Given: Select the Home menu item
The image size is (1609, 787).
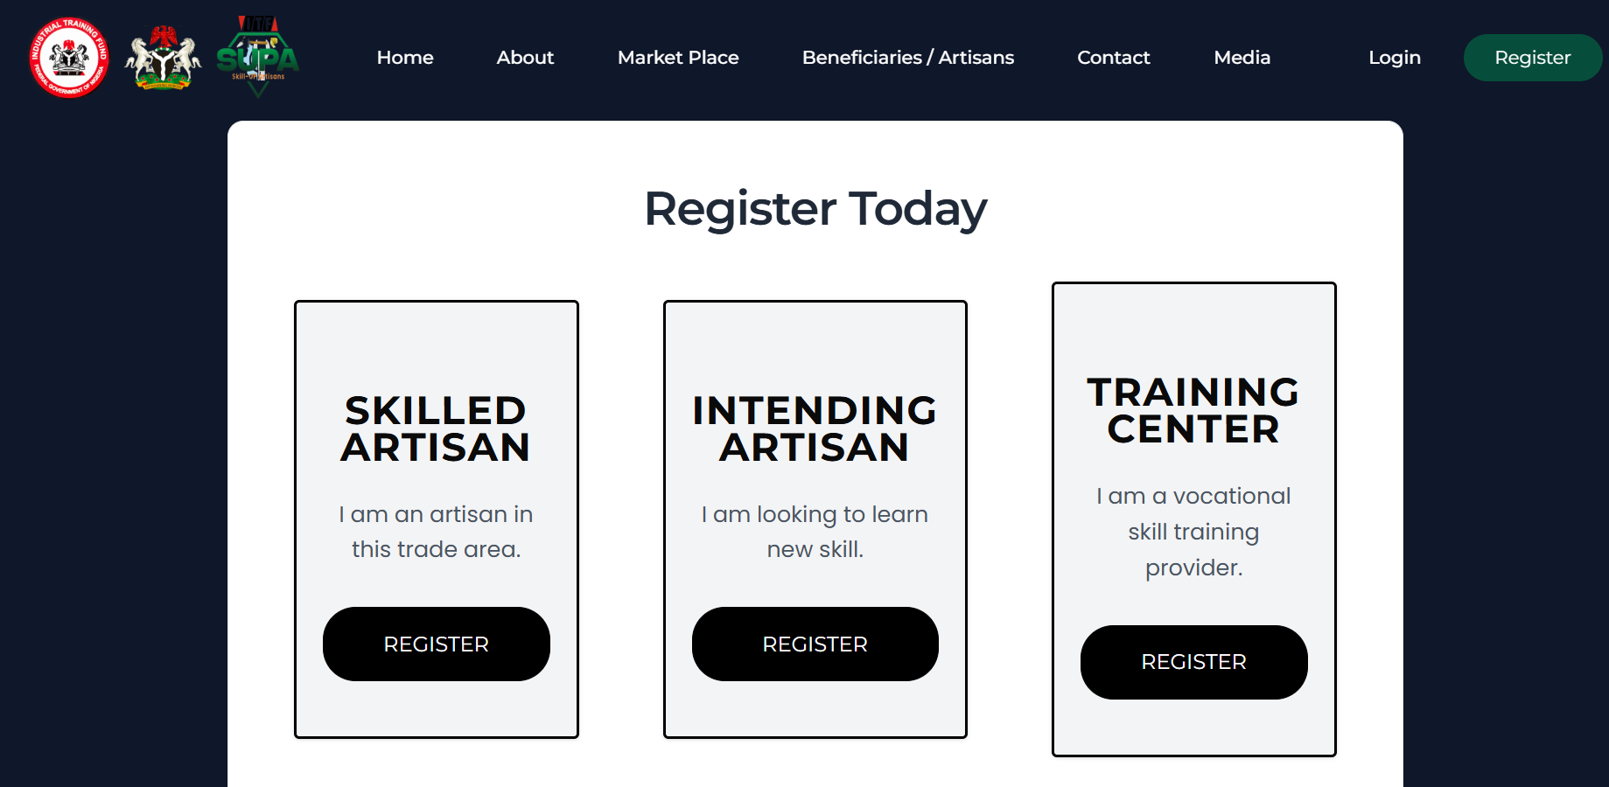Looking at the screenshot, I should (x=404, y=58).
